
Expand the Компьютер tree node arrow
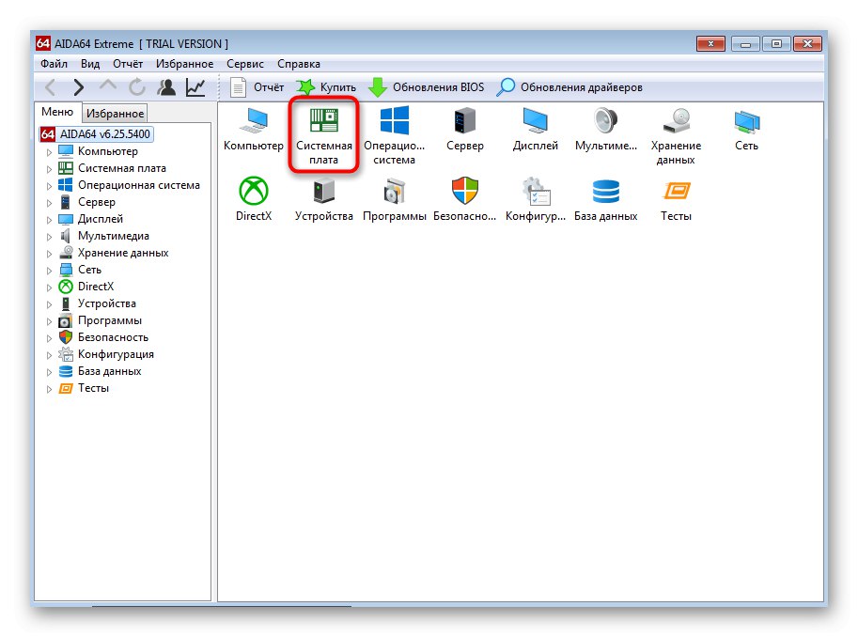pos(49,151)
